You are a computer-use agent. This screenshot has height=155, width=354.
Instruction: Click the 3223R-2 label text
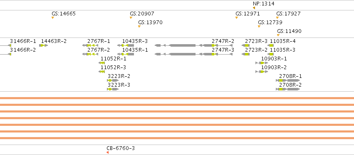point(119,76)
